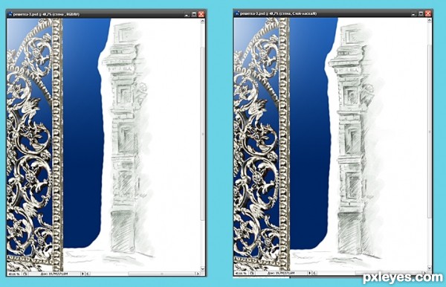Click the status bar preview icon in left window
Viewport: 446px width, 287px height.
point(25,274)
